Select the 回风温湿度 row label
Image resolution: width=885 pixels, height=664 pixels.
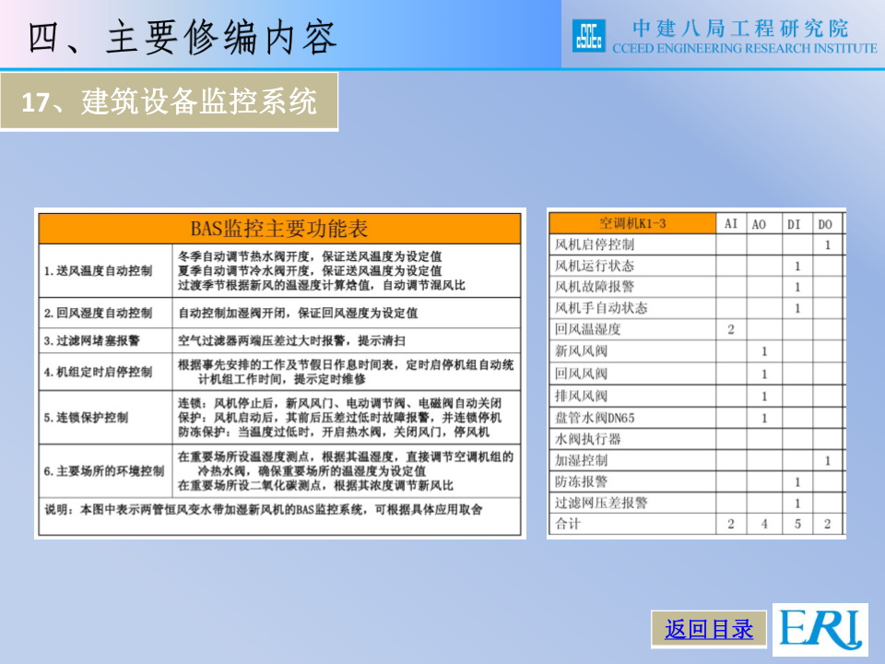587,329
